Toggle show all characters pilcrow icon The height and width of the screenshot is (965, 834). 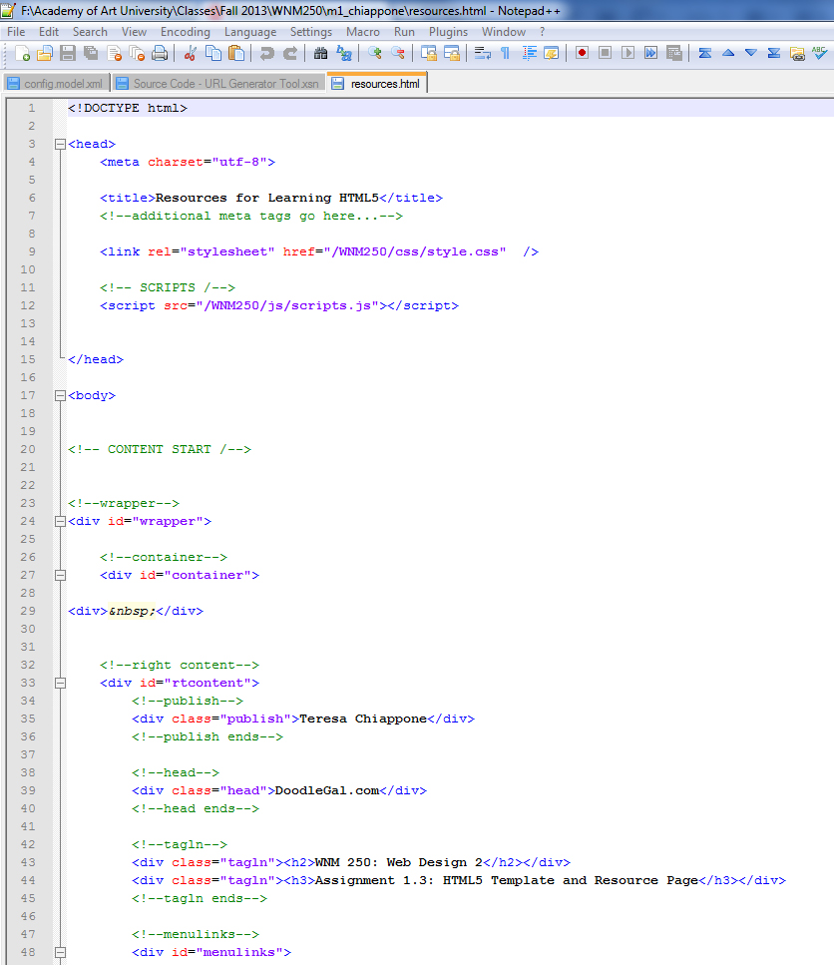506,54
